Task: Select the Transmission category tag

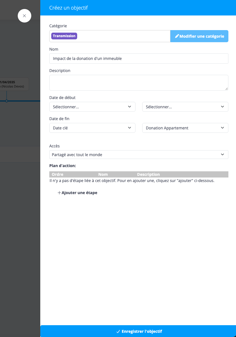Action: point(64,36)
